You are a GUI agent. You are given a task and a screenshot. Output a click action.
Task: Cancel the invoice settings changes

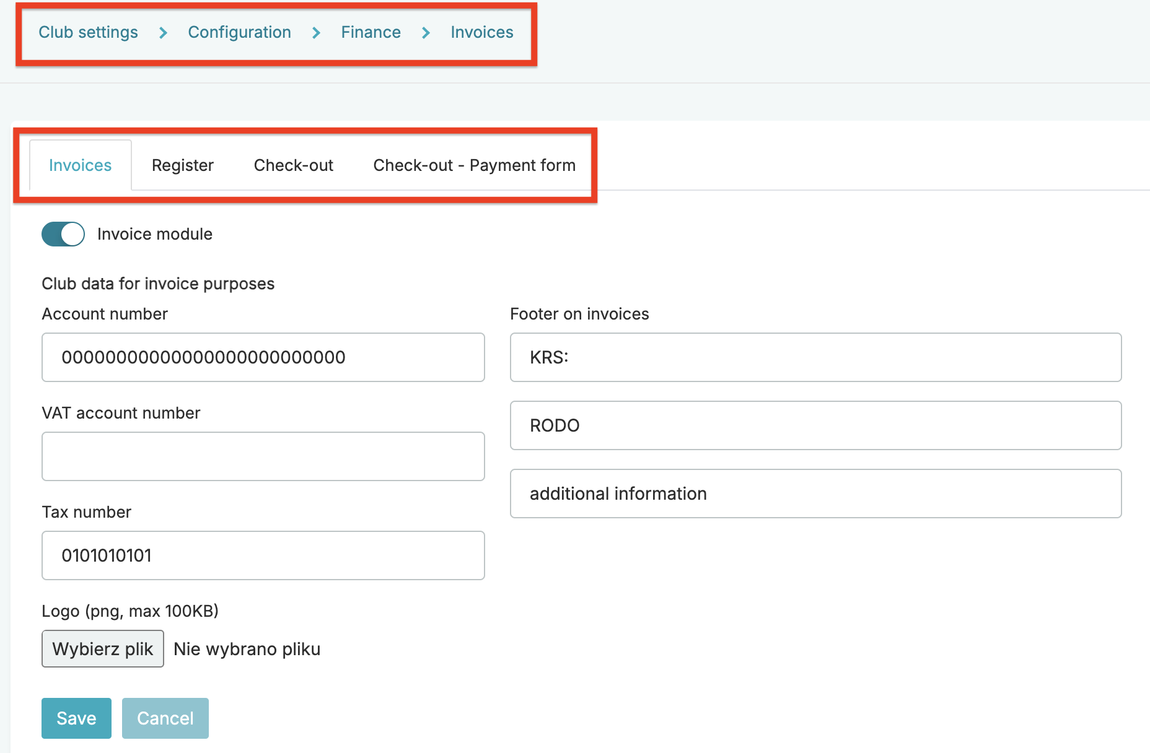(165, 718)
